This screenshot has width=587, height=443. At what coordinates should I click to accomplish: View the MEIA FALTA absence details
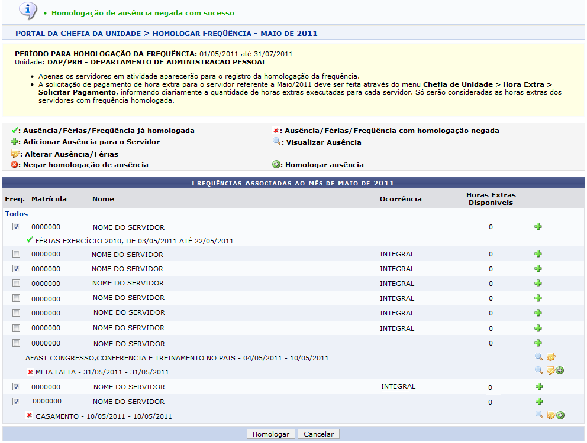pyautogui.click(x=538, y=370)
